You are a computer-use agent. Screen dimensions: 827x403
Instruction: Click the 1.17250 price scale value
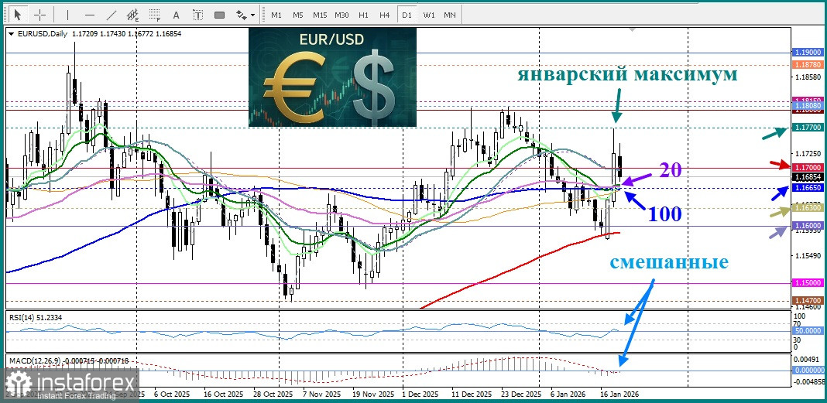click(808, 154)
